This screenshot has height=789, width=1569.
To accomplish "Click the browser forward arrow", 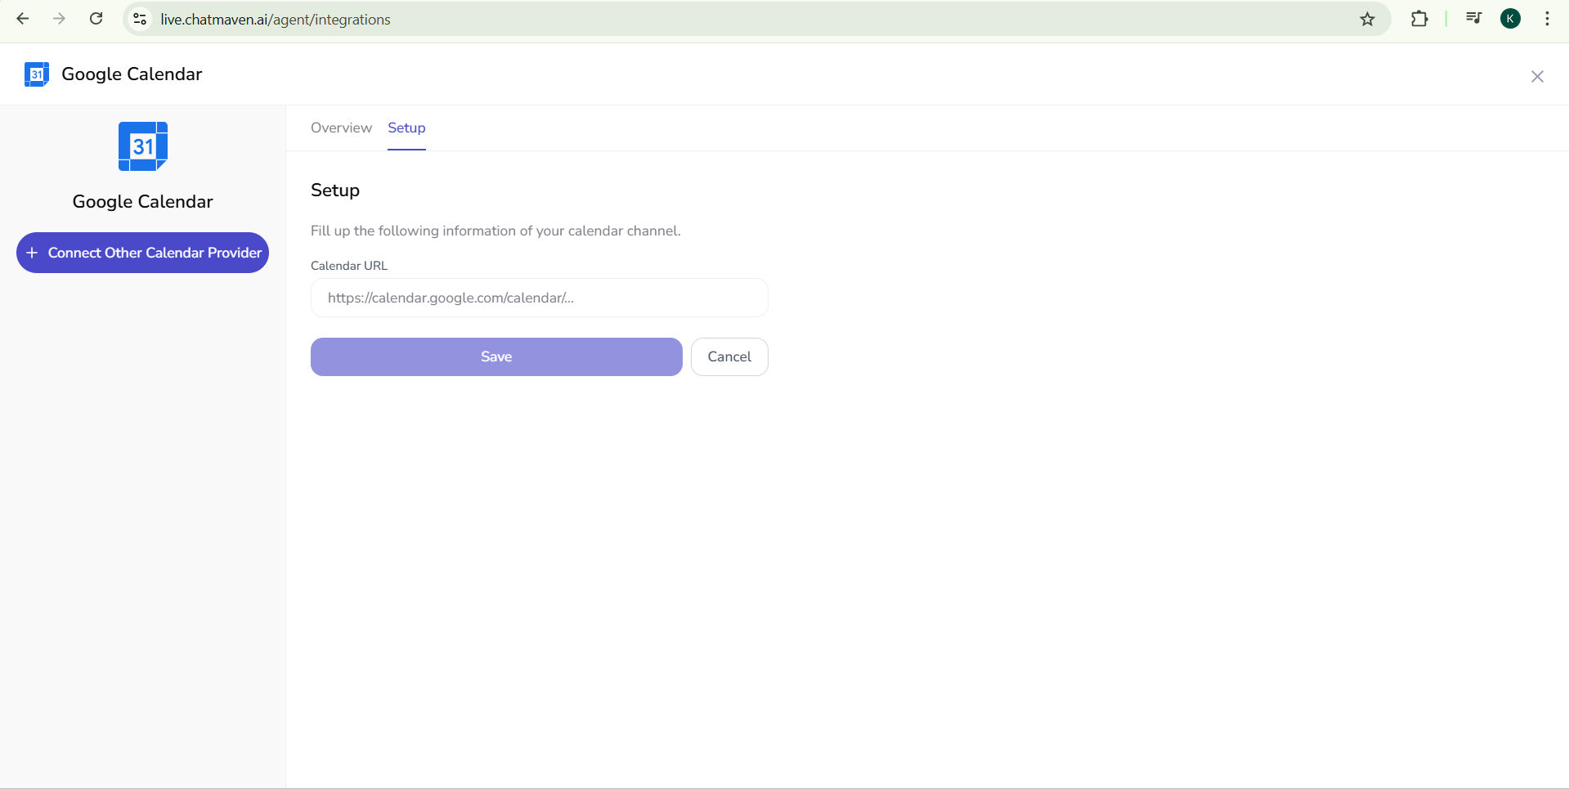I will pyautogui.click(x=59, y=19).
